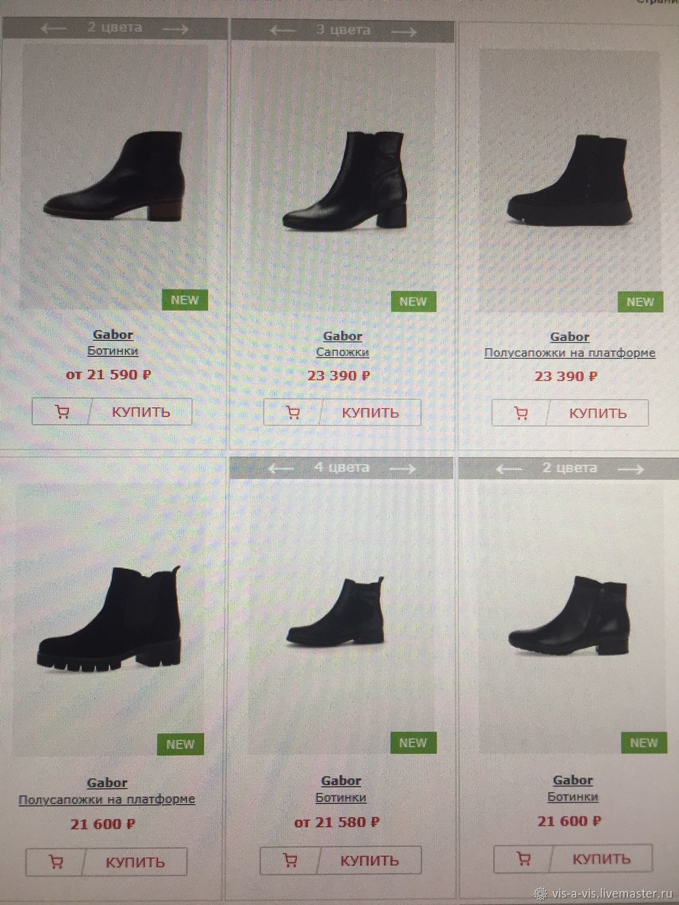
Task: Click cart icon under 21 600 ₽ Полусапожки на платформе
Action: click(x=56, y=862)
